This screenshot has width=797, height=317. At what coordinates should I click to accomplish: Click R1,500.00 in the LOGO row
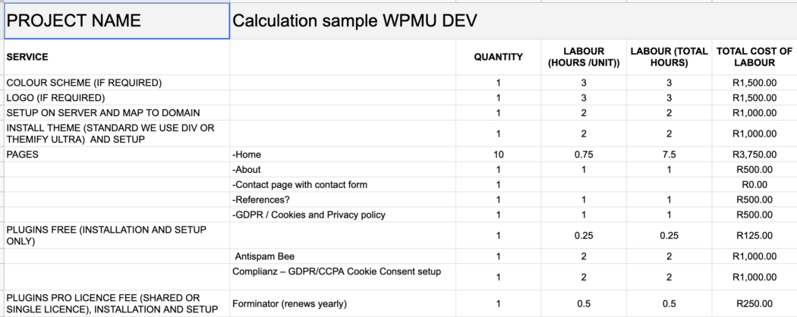(x=754, y=98)
